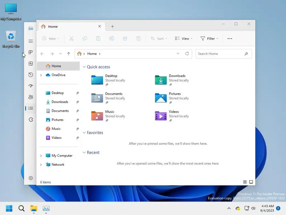The image size is (286, 215).
Task: Expand OneDrive in navigation pane
Action: click(x=41, y=75)
